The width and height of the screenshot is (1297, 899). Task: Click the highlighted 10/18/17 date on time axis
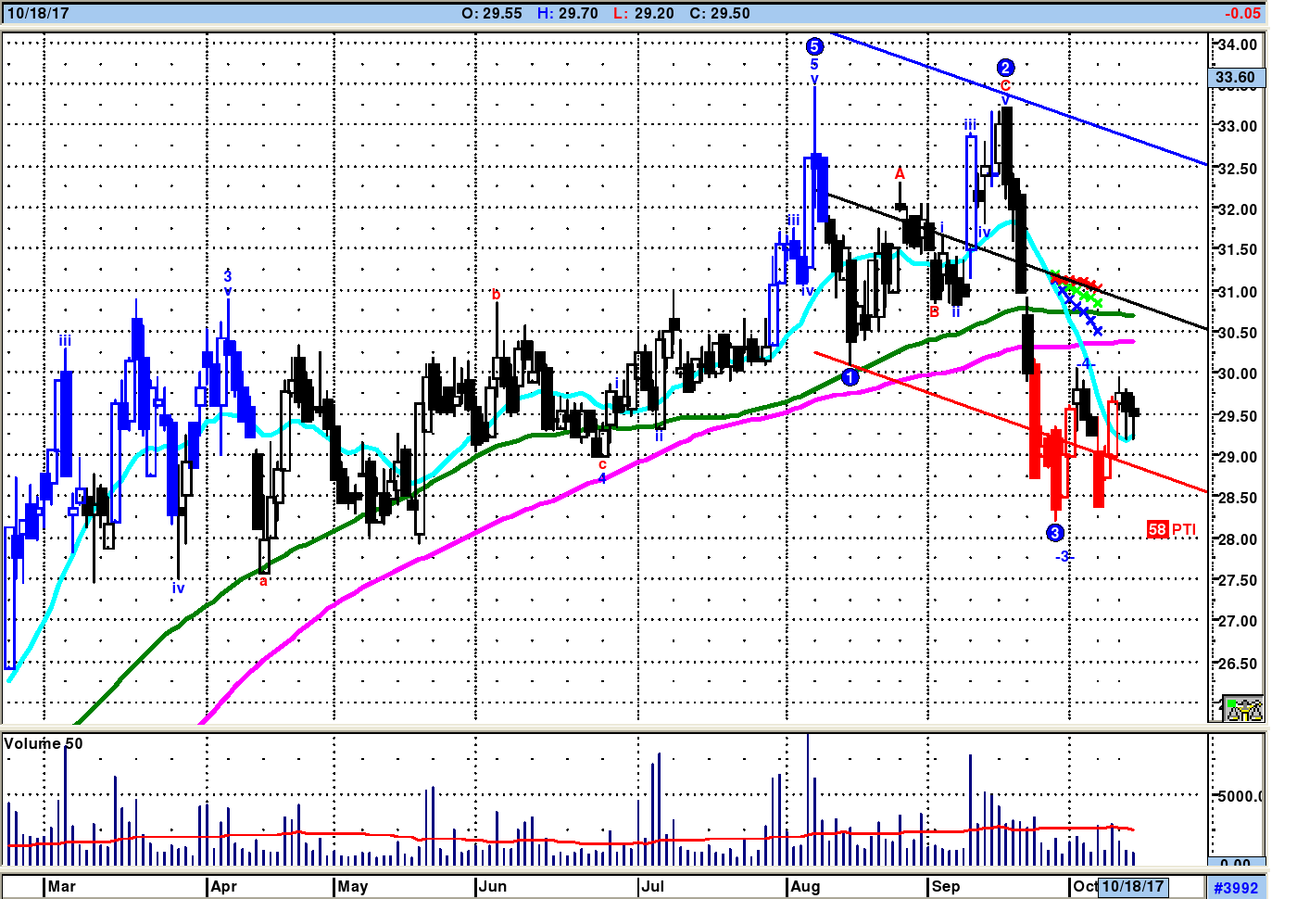pyautogui.click(x=1132, y=886)
